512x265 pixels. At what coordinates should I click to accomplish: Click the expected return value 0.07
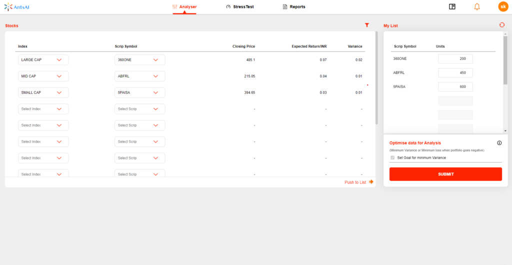pos(323,60)
